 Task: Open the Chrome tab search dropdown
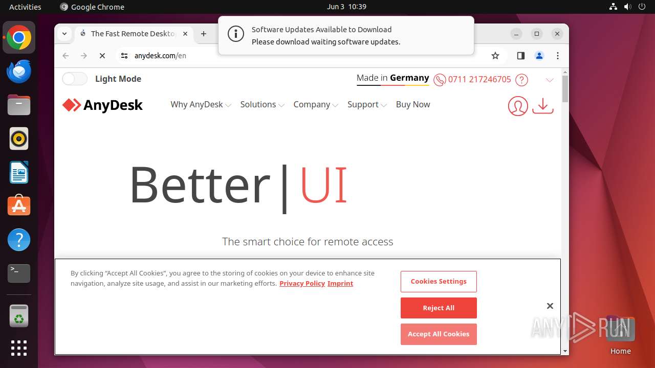pos(64,34)
